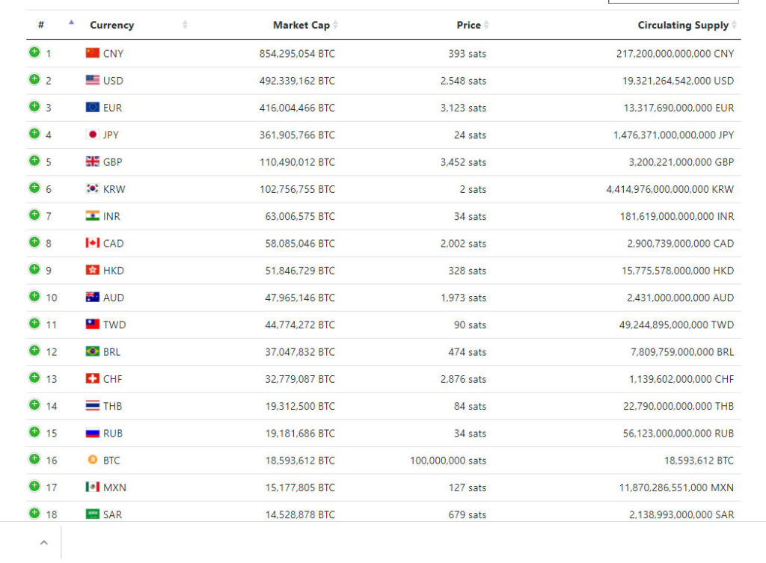Click the collapse chevron at bottom left

tap(44, 543)
